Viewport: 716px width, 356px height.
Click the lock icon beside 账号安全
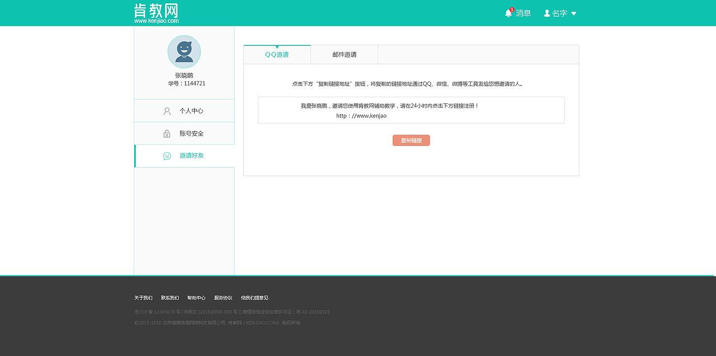pyautogui.click(x=167, y=134)
